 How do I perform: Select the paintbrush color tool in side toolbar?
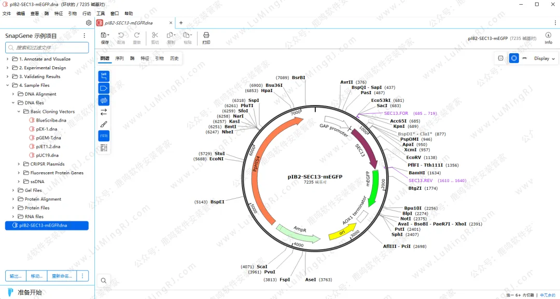click(x=104, y=124)
